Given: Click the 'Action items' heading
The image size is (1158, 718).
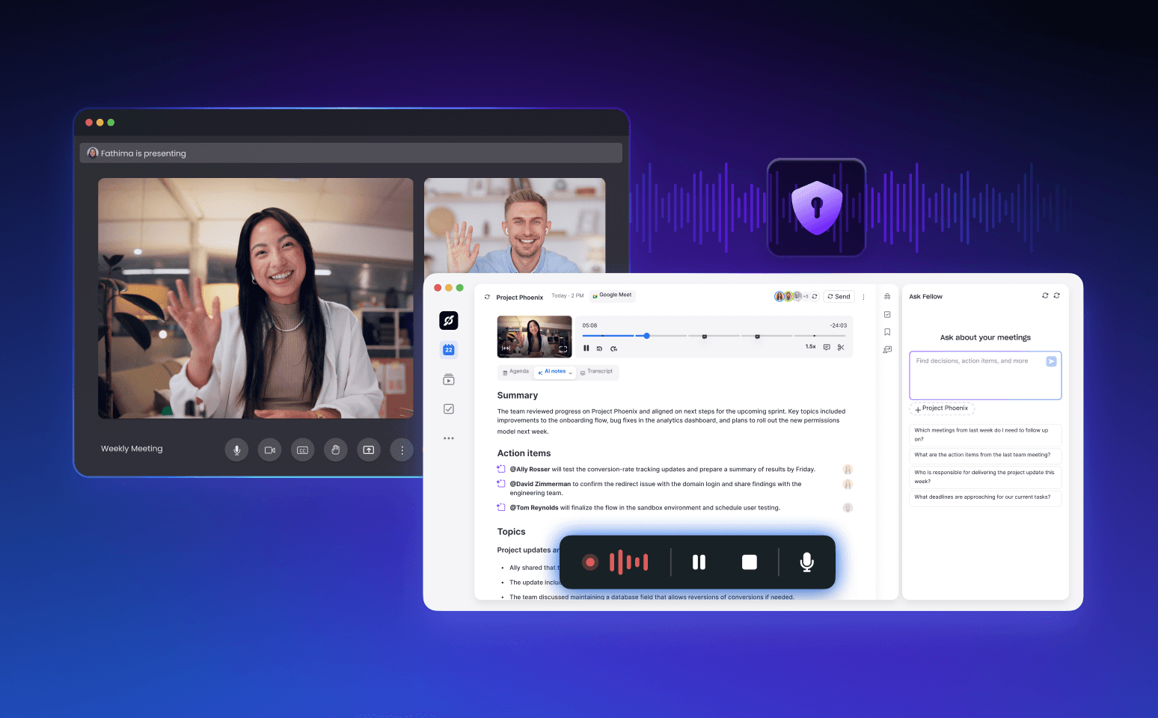Looking at the screenshot, I should [524, 453].
